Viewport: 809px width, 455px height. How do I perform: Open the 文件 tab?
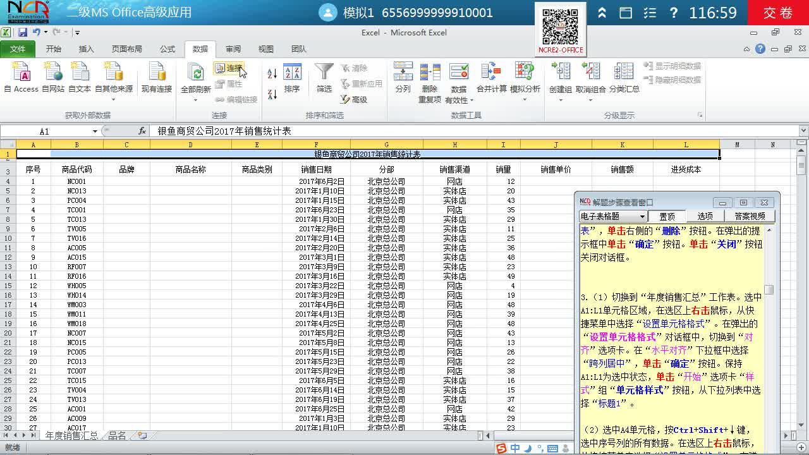click(x=18, y=49)
